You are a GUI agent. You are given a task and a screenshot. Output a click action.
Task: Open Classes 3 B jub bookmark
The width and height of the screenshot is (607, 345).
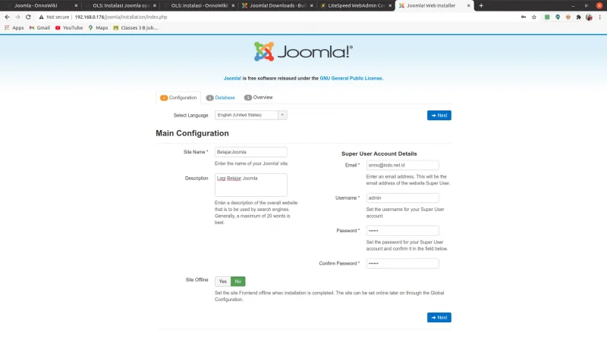coord(136,28)
